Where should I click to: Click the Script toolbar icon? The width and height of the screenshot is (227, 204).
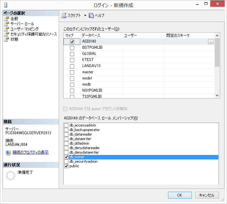click(x=64, y=15)
